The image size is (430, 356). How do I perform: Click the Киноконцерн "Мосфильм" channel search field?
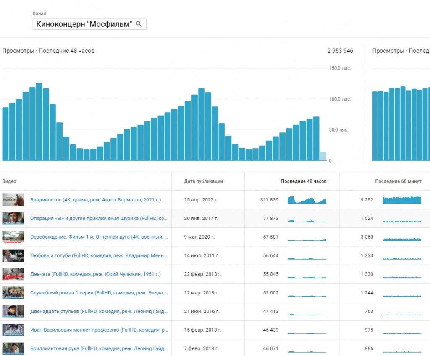[89, 24]
